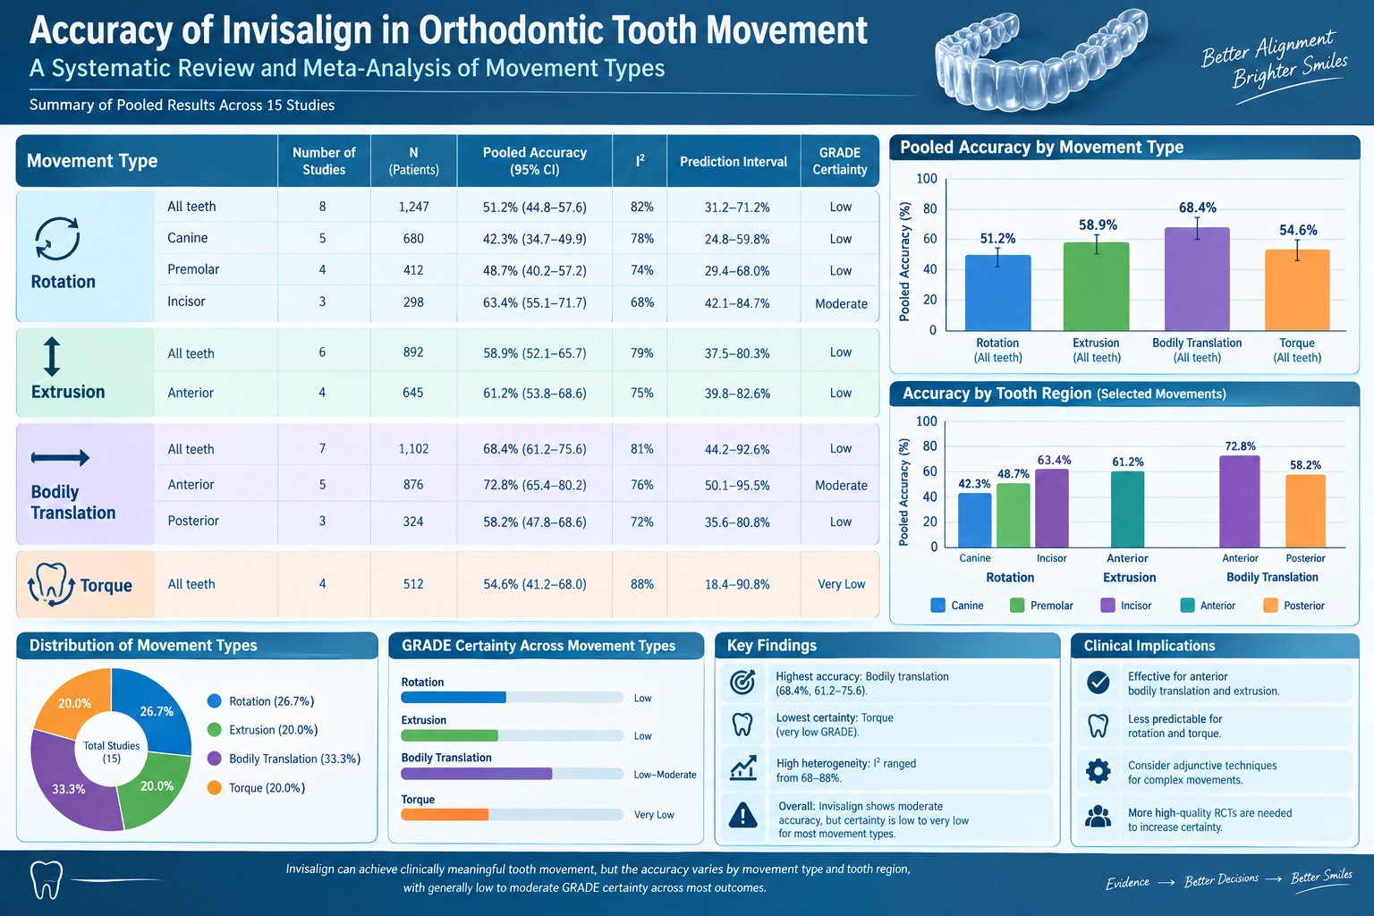Viewport: 1374px width, 916px height.
Task: Click the Torque GRADE certainty bar
Action: tap(513, 814)
